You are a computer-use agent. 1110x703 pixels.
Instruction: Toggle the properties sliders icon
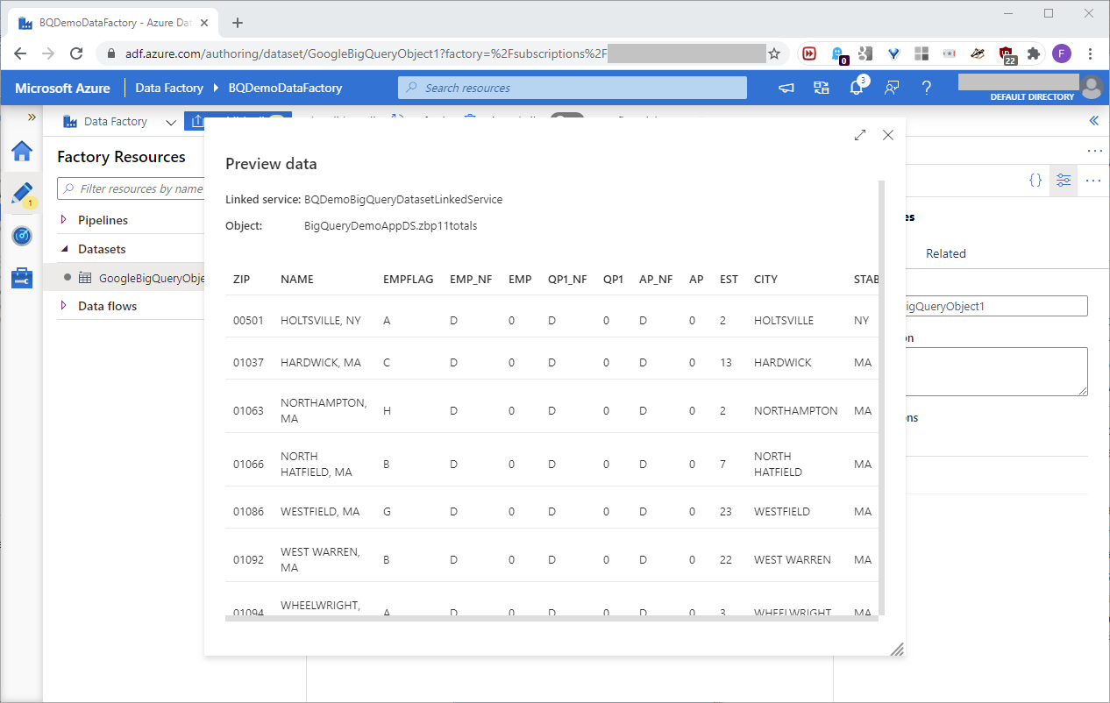(x=1064, y=180)
